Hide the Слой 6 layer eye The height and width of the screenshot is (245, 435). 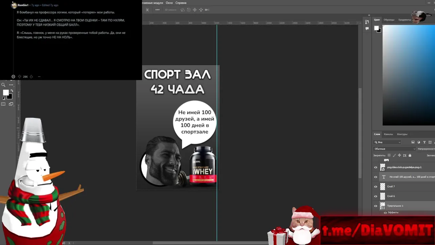[x=376, y=196]
